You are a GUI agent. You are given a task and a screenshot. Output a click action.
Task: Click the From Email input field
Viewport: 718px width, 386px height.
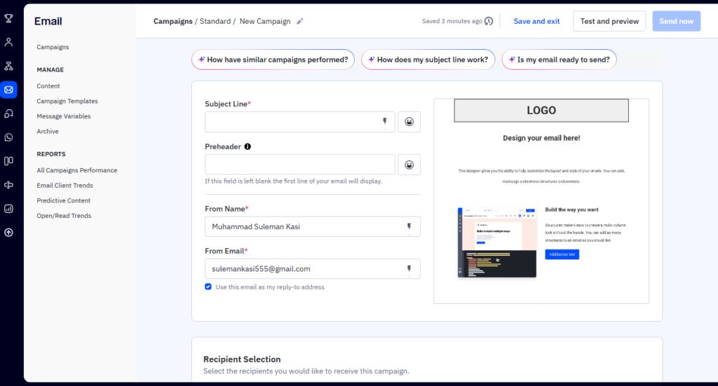pos(313,269)
